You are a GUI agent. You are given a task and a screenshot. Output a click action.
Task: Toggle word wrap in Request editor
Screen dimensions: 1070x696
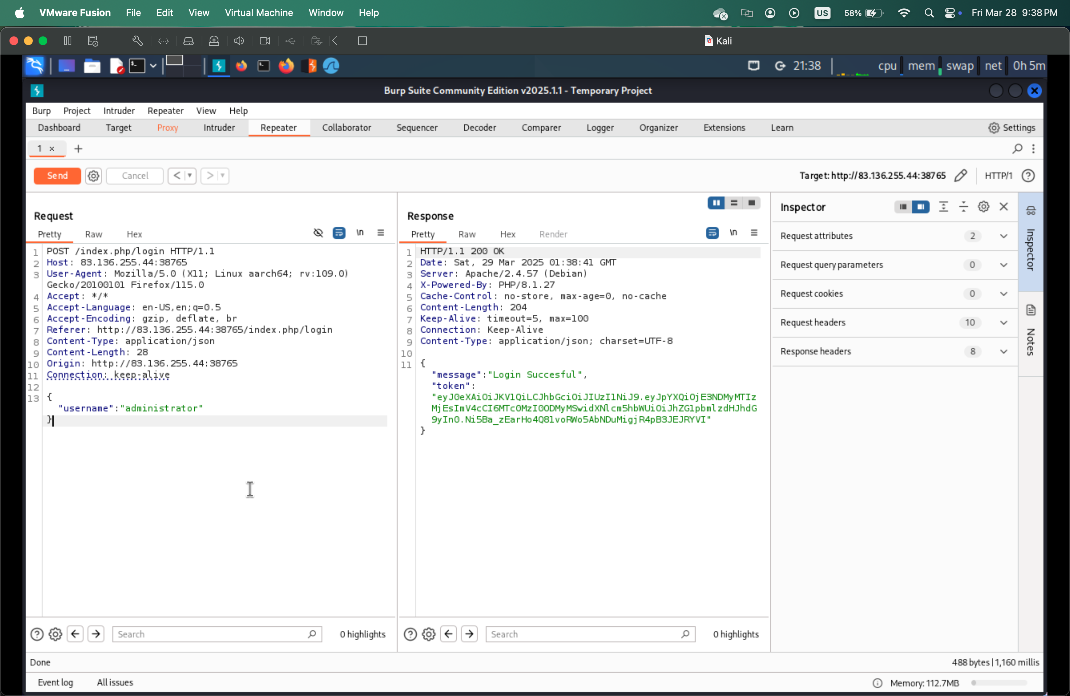click(x=339, y=233)
